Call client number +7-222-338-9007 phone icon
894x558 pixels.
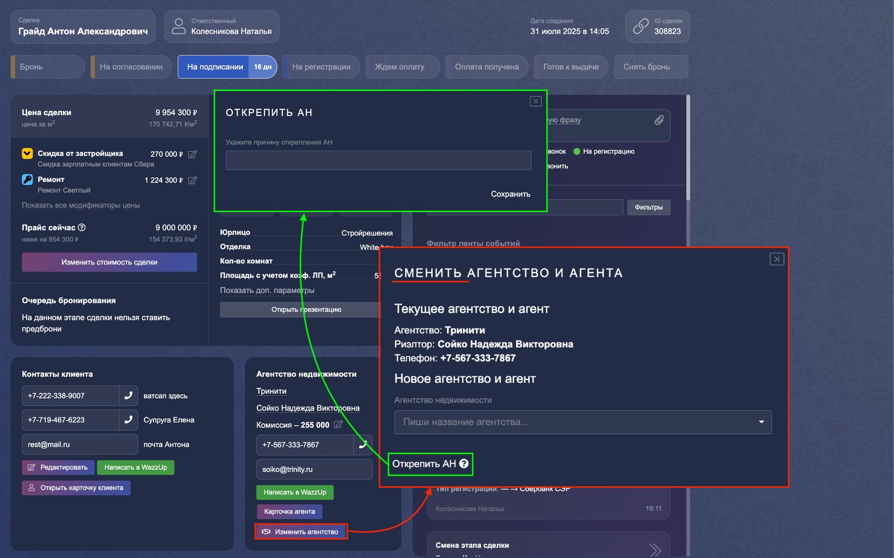pos(128,396)
